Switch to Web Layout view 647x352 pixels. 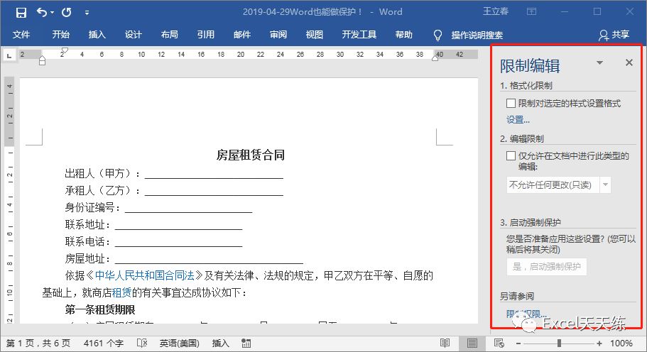[x=499, y=343]
